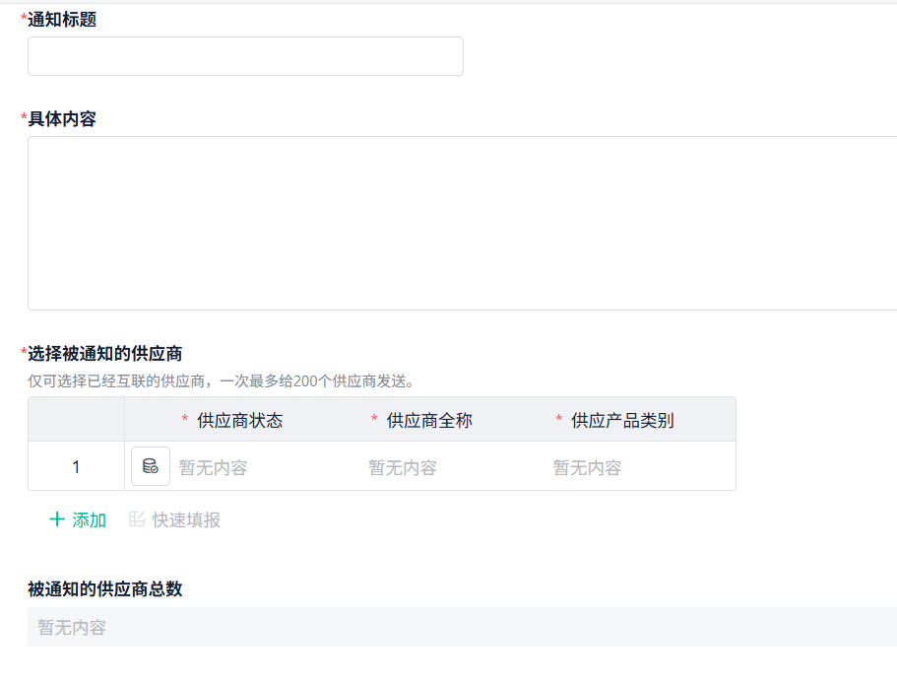
Task: Click the 添加 button to add a row
Action: point(79,519)
